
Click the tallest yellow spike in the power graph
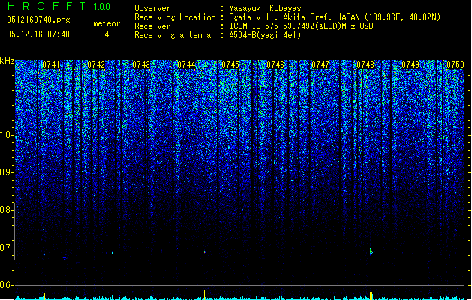pyautogui.click(x=371, y=291)
